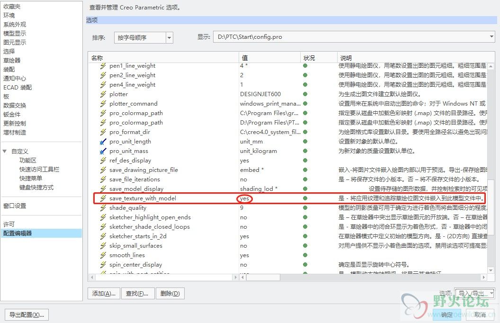Image resolution: width=500 pixels, height=323 pixels.
Task: Click lightning icon beside sketcher_highlight_open_ends
Action: (x=103, y=217)
